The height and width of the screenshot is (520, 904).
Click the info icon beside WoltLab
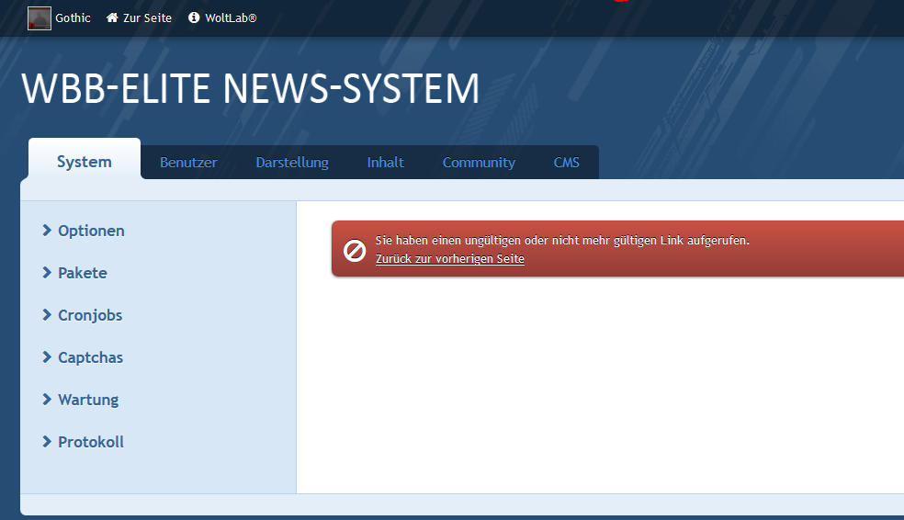pos(194,17)
